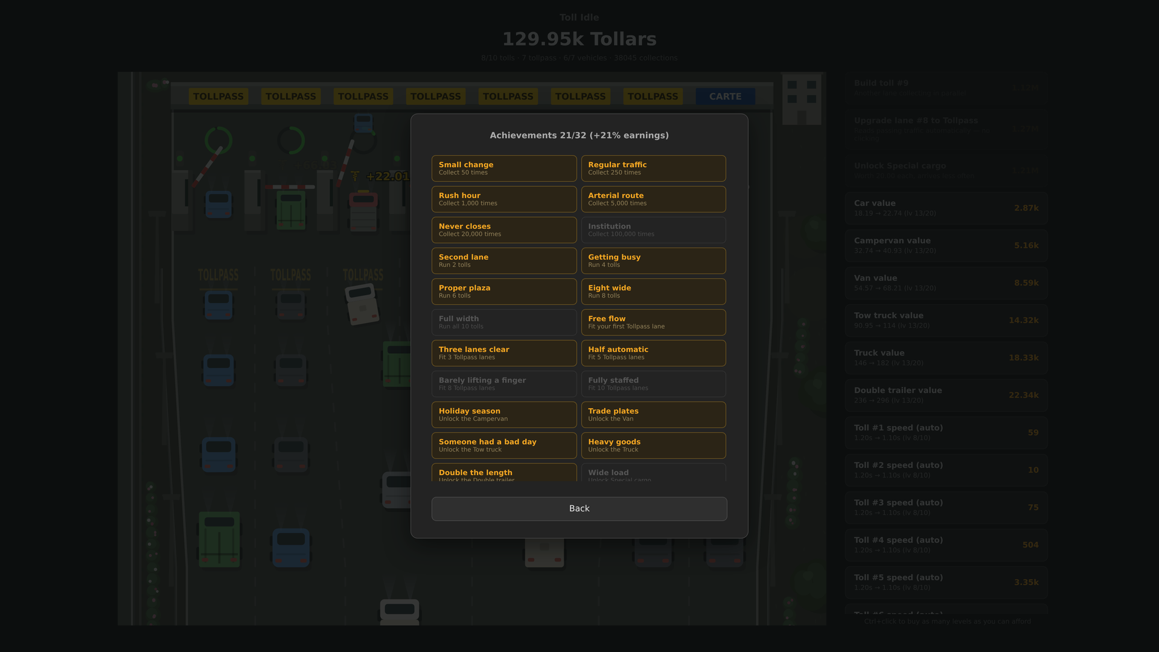This screenshot has width=1159, height=652.
Task: Select the Never closes achievement
Action: (x=504, y=230)
